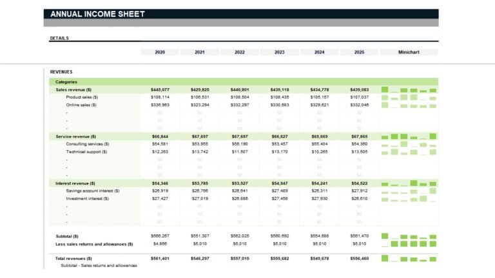The image size is (495, 278).
Task: Select the Categories header row
Action: tap(66, 82)
